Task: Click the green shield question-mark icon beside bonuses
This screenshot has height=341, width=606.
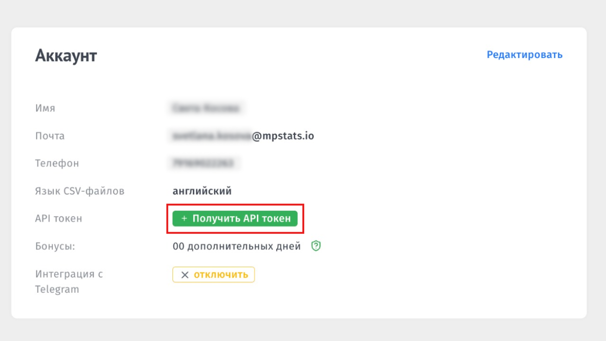Action: (x=316, y=246)
